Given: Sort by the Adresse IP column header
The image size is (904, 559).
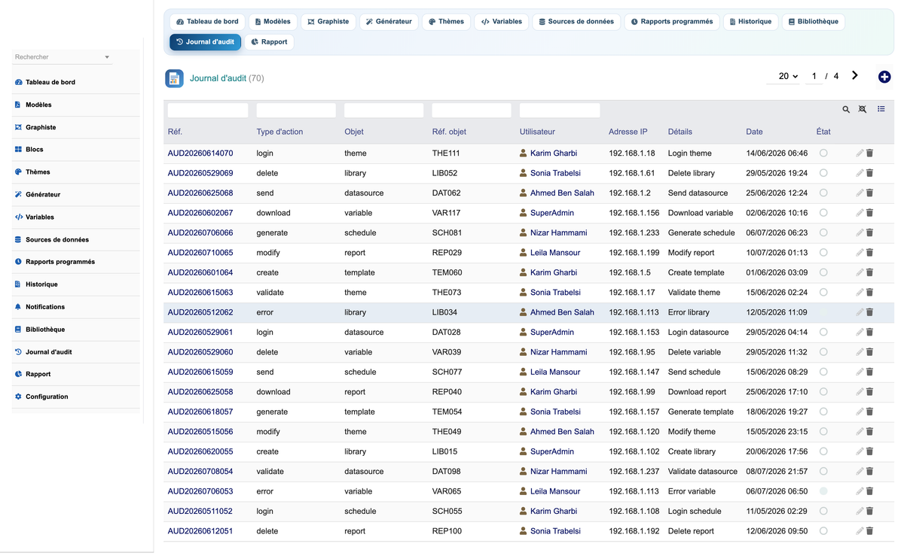Looking at the screenshot, I should (x=628, y=132).
